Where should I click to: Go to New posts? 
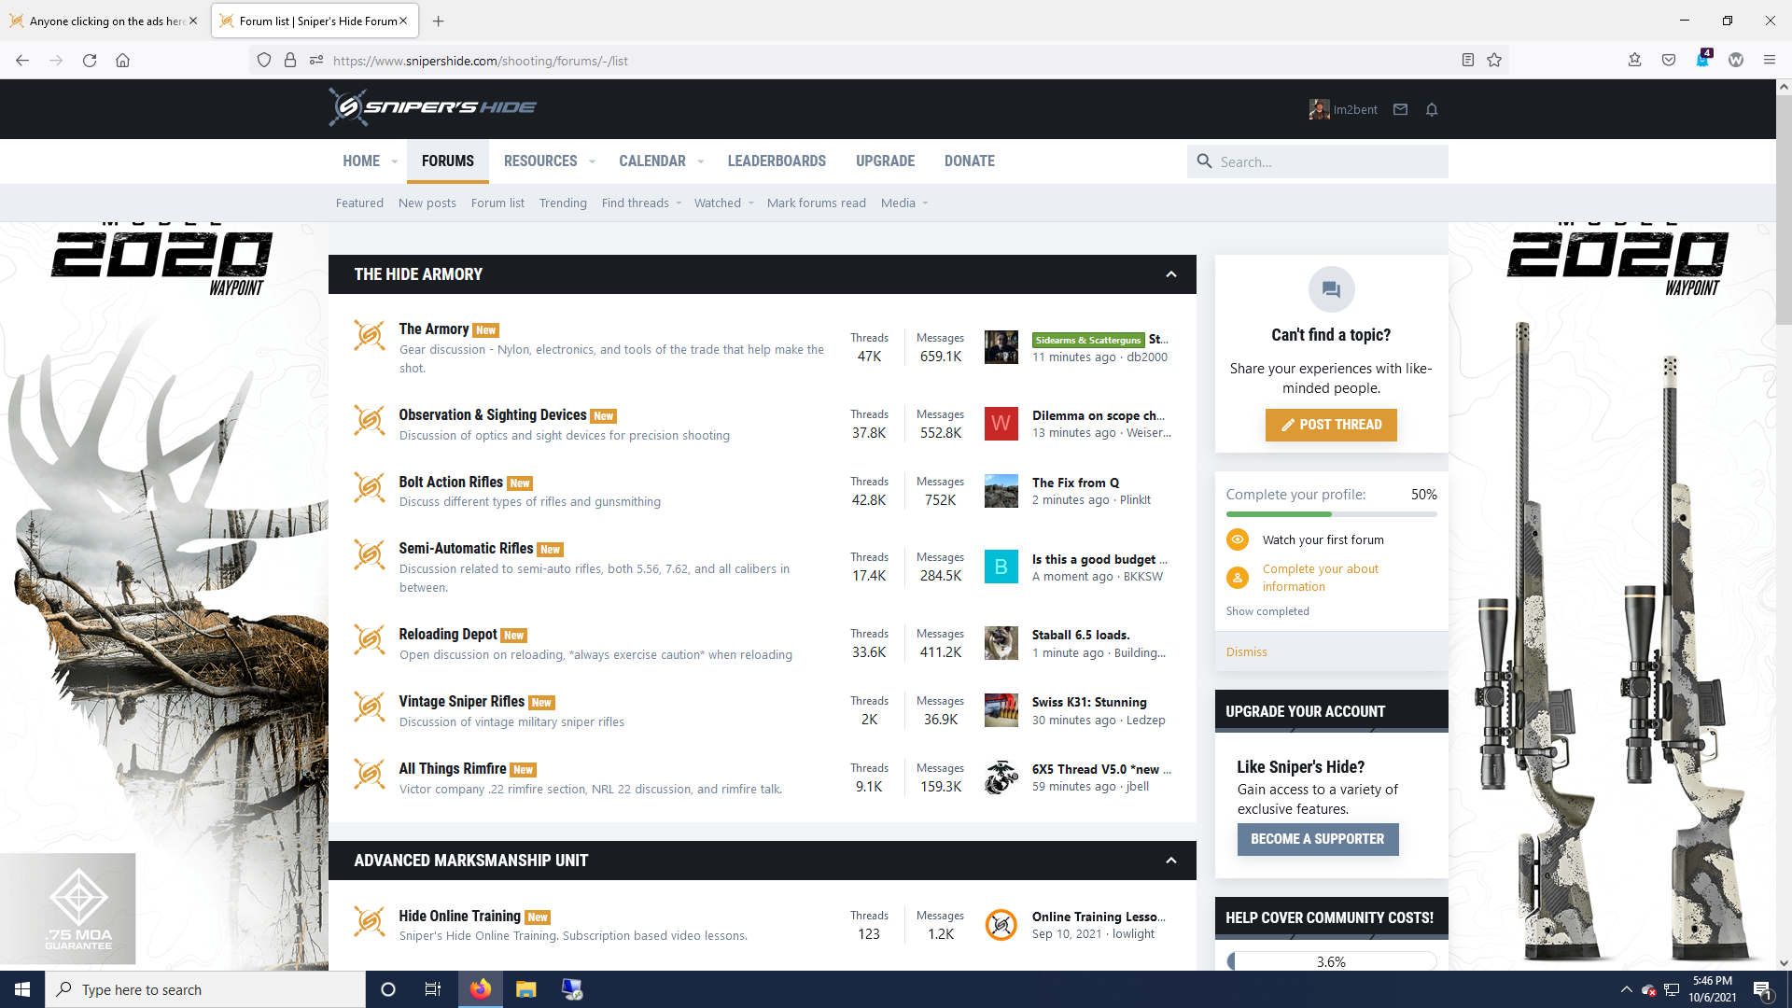pos(427,203)
